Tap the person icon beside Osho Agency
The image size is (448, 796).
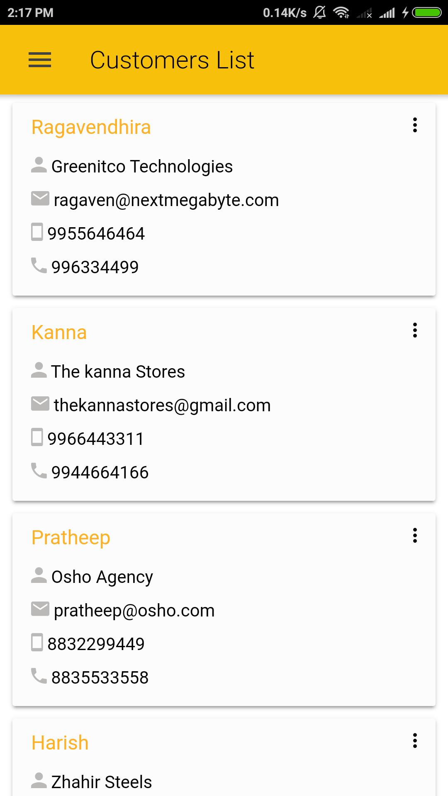tap(39, 575)
